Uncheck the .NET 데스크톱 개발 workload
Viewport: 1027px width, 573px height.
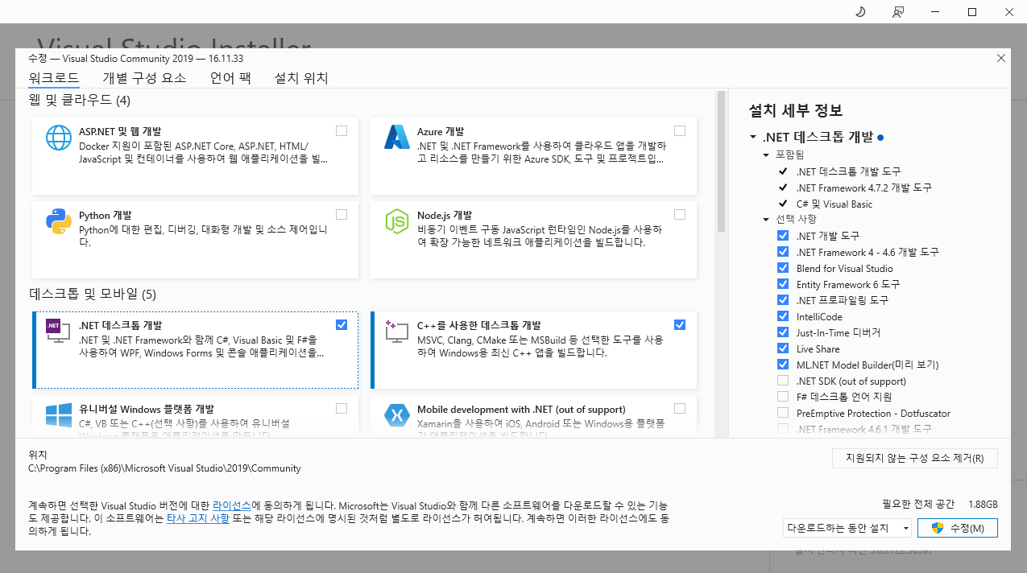tap(342, 324)
